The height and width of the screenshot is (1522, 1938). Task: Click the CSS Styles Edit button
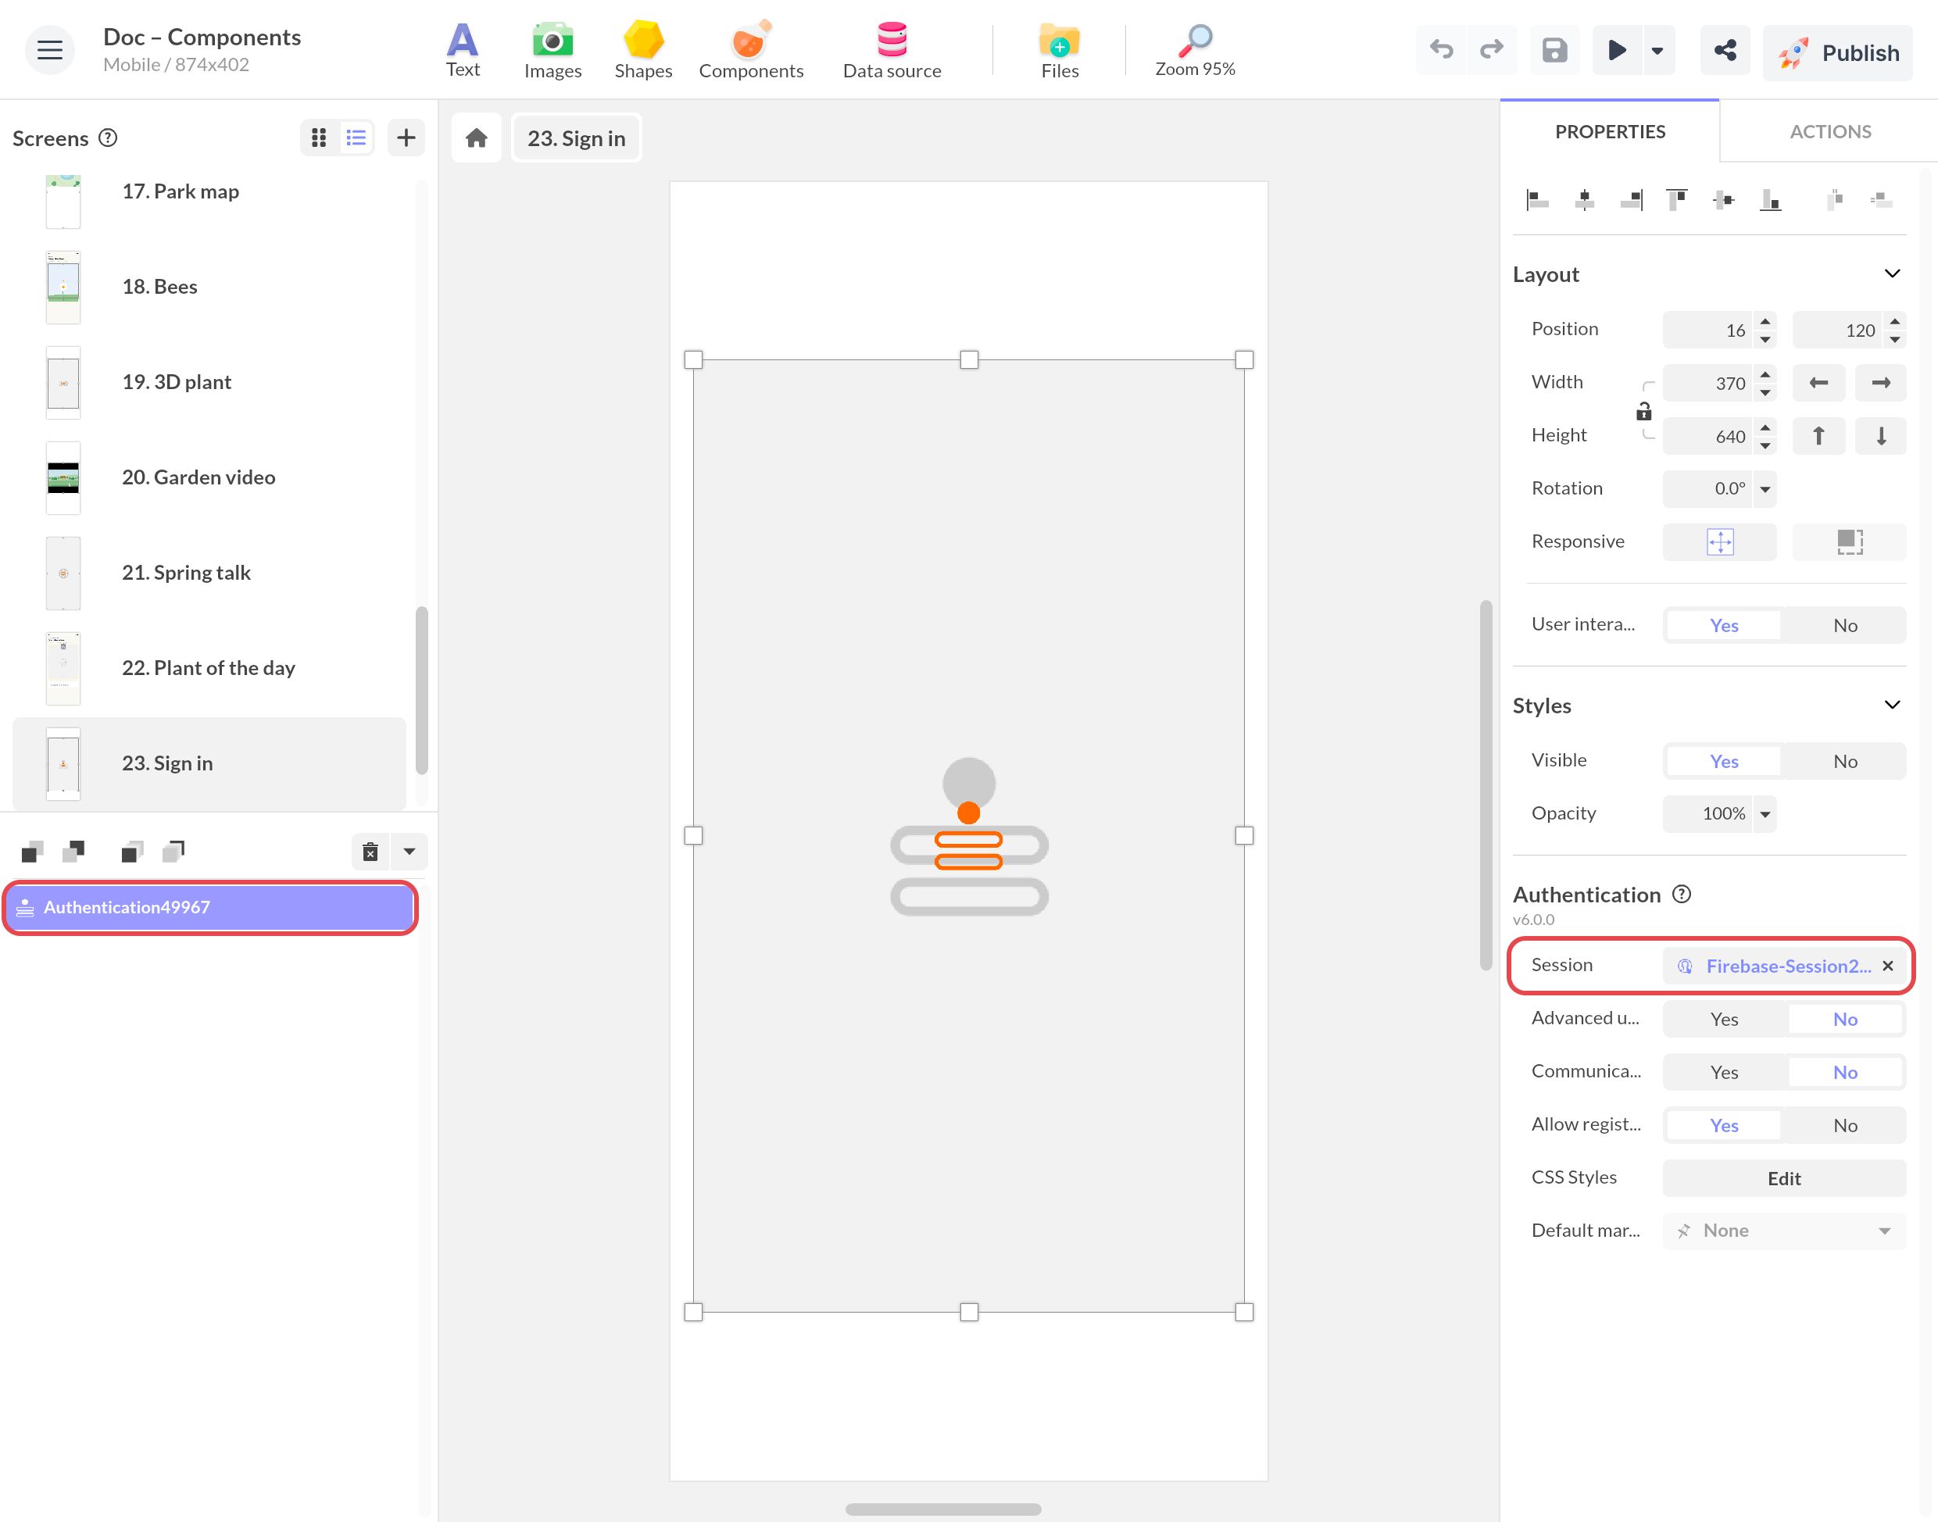click(x=1784, y=1178)
